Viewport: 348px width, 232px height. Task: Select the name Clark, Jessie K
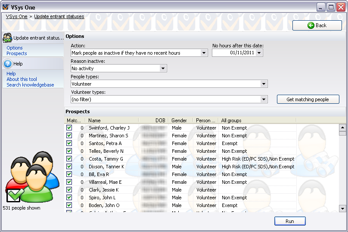coord(104,190)
